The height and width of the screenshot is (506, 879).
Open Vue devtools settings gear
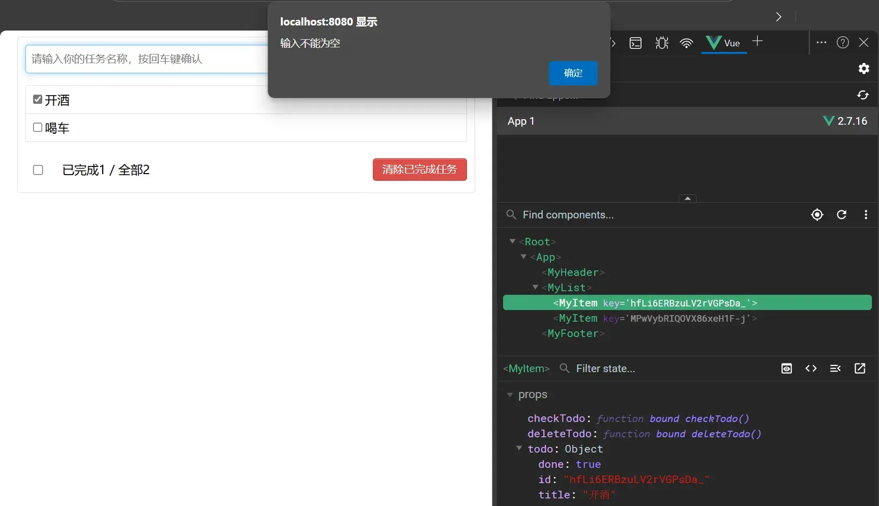[x=864, y=68]
